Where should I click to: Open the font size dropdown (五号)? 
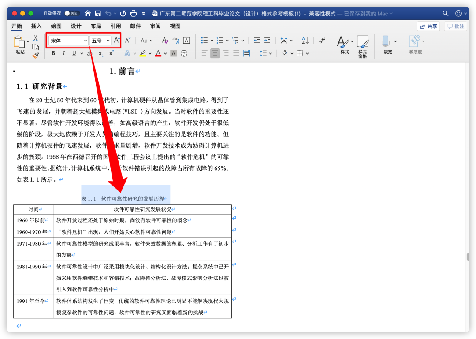tap(108, 41)
